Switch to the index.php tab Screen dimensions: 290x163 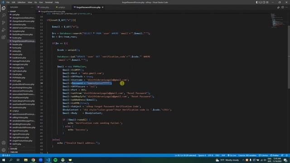click(44, 7)
